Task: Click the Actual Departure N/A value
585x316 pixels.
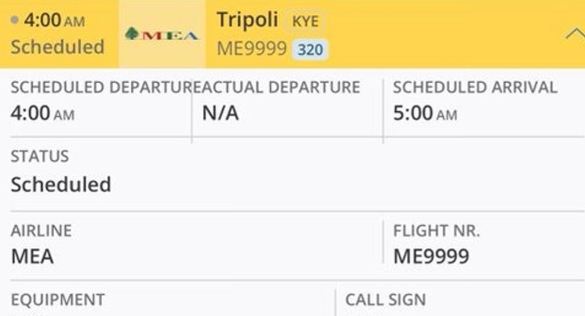Action: tap(220, 114)
